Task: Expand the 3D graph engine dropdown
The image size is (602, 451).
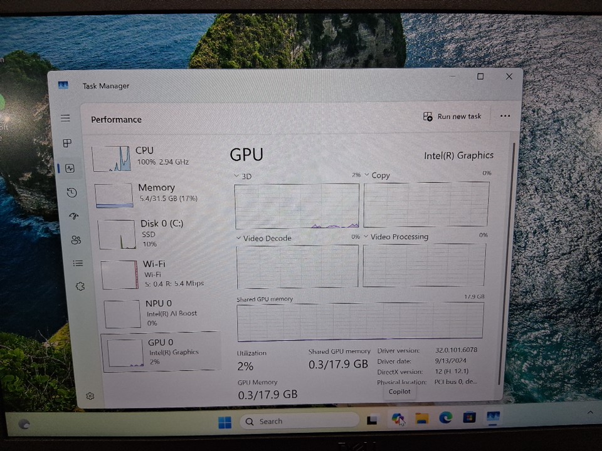Action: 237,176
